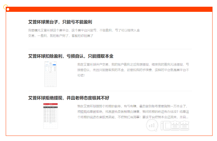
Task: Open headline 艾普环球黑台子，只能亏不能盈利
Action: pyautogui.click(x=60, y=22)
